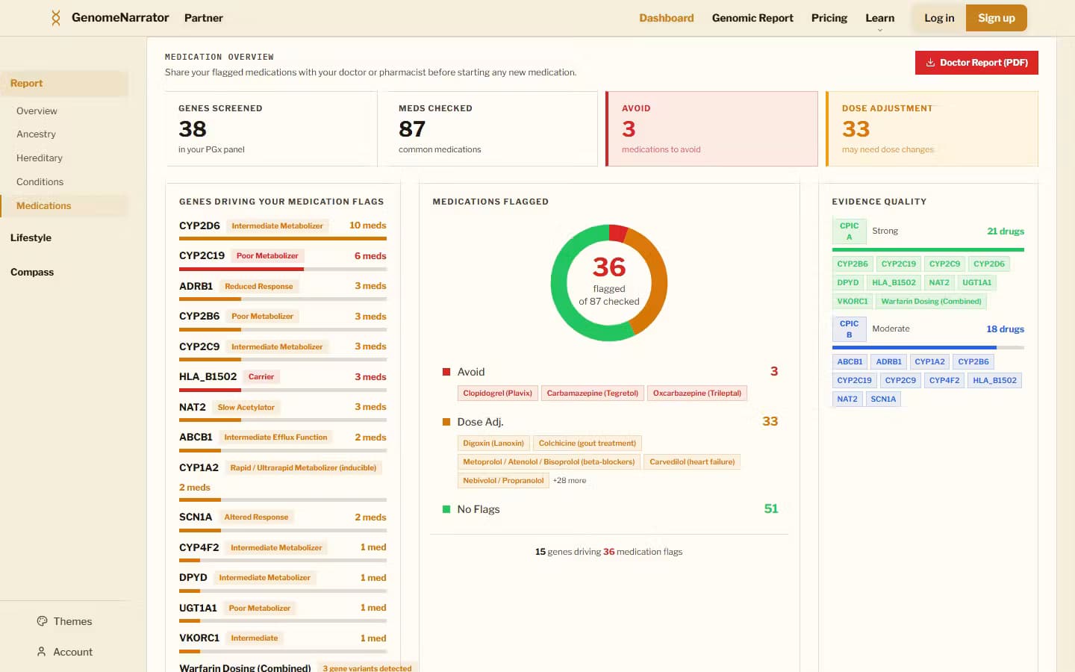Open Themes settings
This screenshot has width=1075, height=672.
(64, 621)
